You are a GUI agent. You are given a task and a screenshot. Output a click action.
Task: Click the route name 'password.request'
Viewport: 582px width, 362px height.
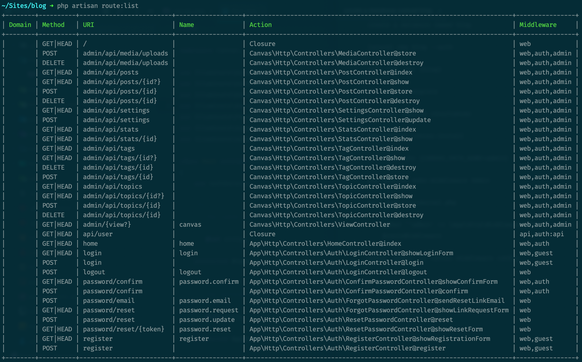click(209, 310)
